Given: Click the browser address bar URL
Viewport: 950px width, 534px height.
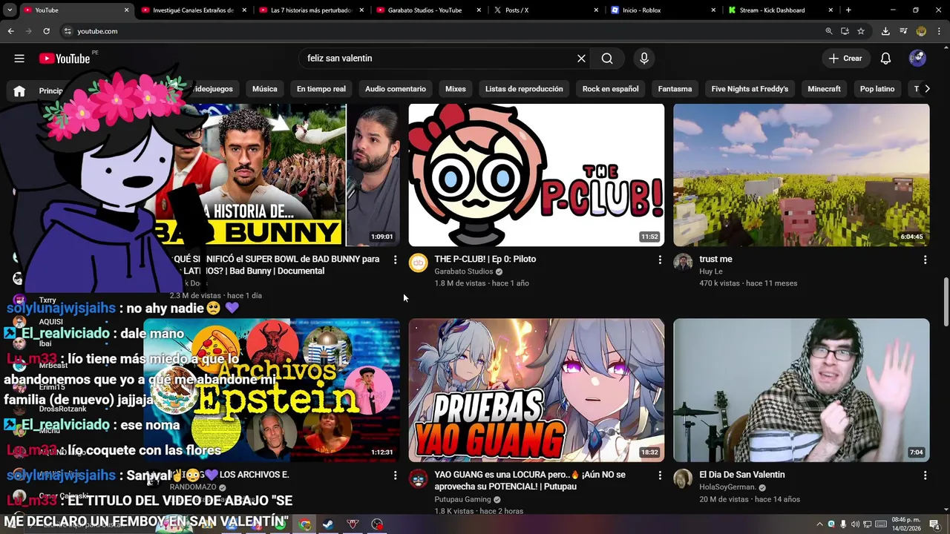Looking at the screenshot, I should click(97, 31).
